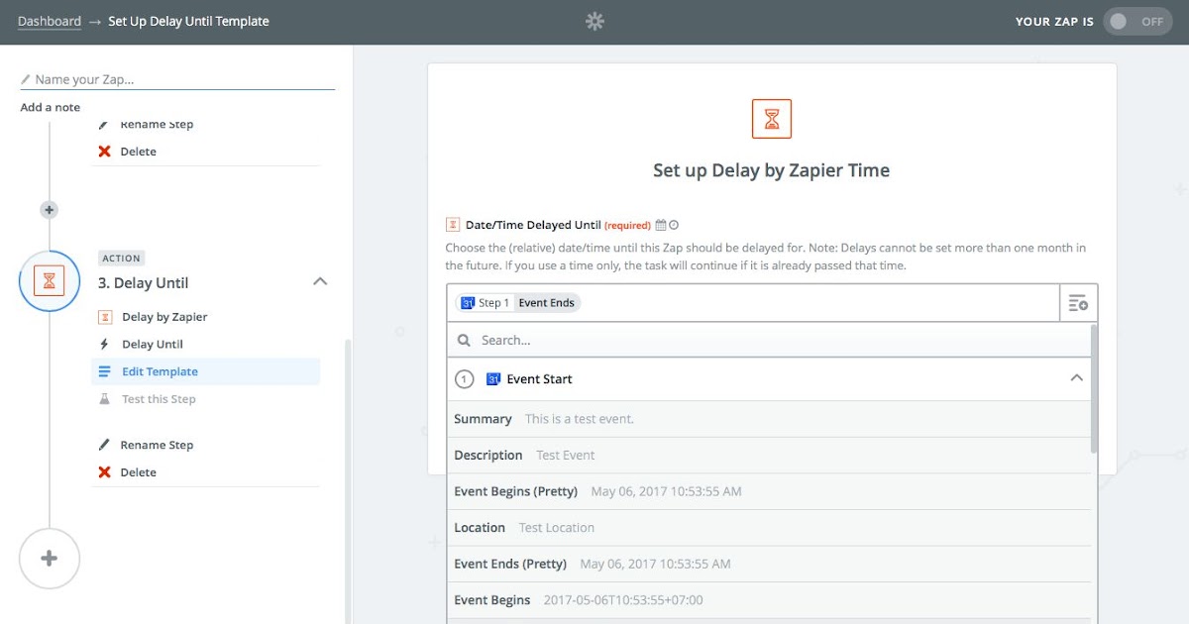
Task: Click the flask icon for Test this Step
Action: [x=104, y=399]
